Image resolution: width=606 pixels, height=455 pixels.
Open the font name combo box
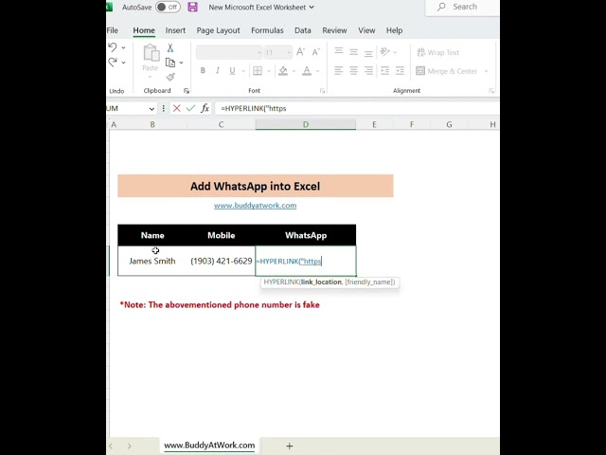pyautogui.click(x=229, y=52)
